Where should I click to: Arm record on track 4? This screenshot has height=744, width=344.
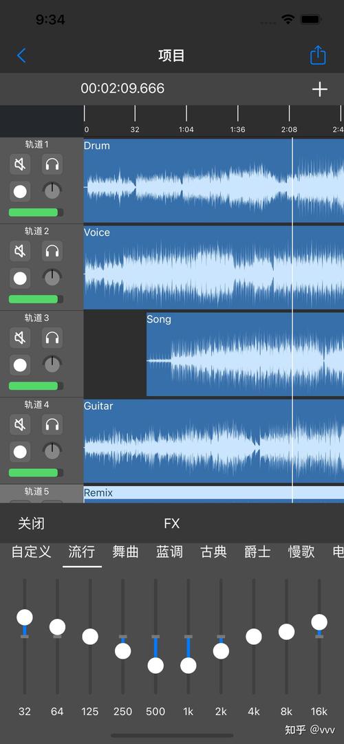pyautogui.click(x=20, y=452)
